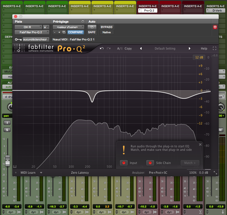Click the Match > button
Screen dimensions: 227x215
click(x=190, y=163)
